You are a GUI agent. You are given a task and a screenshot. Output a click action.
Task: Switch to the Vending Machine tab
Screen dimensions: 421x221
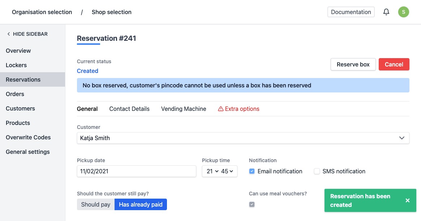[x=184, y=109]
